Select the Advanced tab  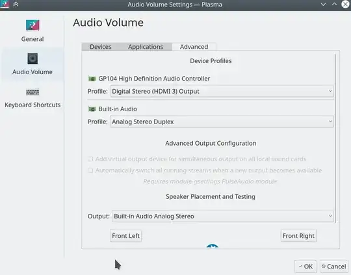tap(194, 47)
